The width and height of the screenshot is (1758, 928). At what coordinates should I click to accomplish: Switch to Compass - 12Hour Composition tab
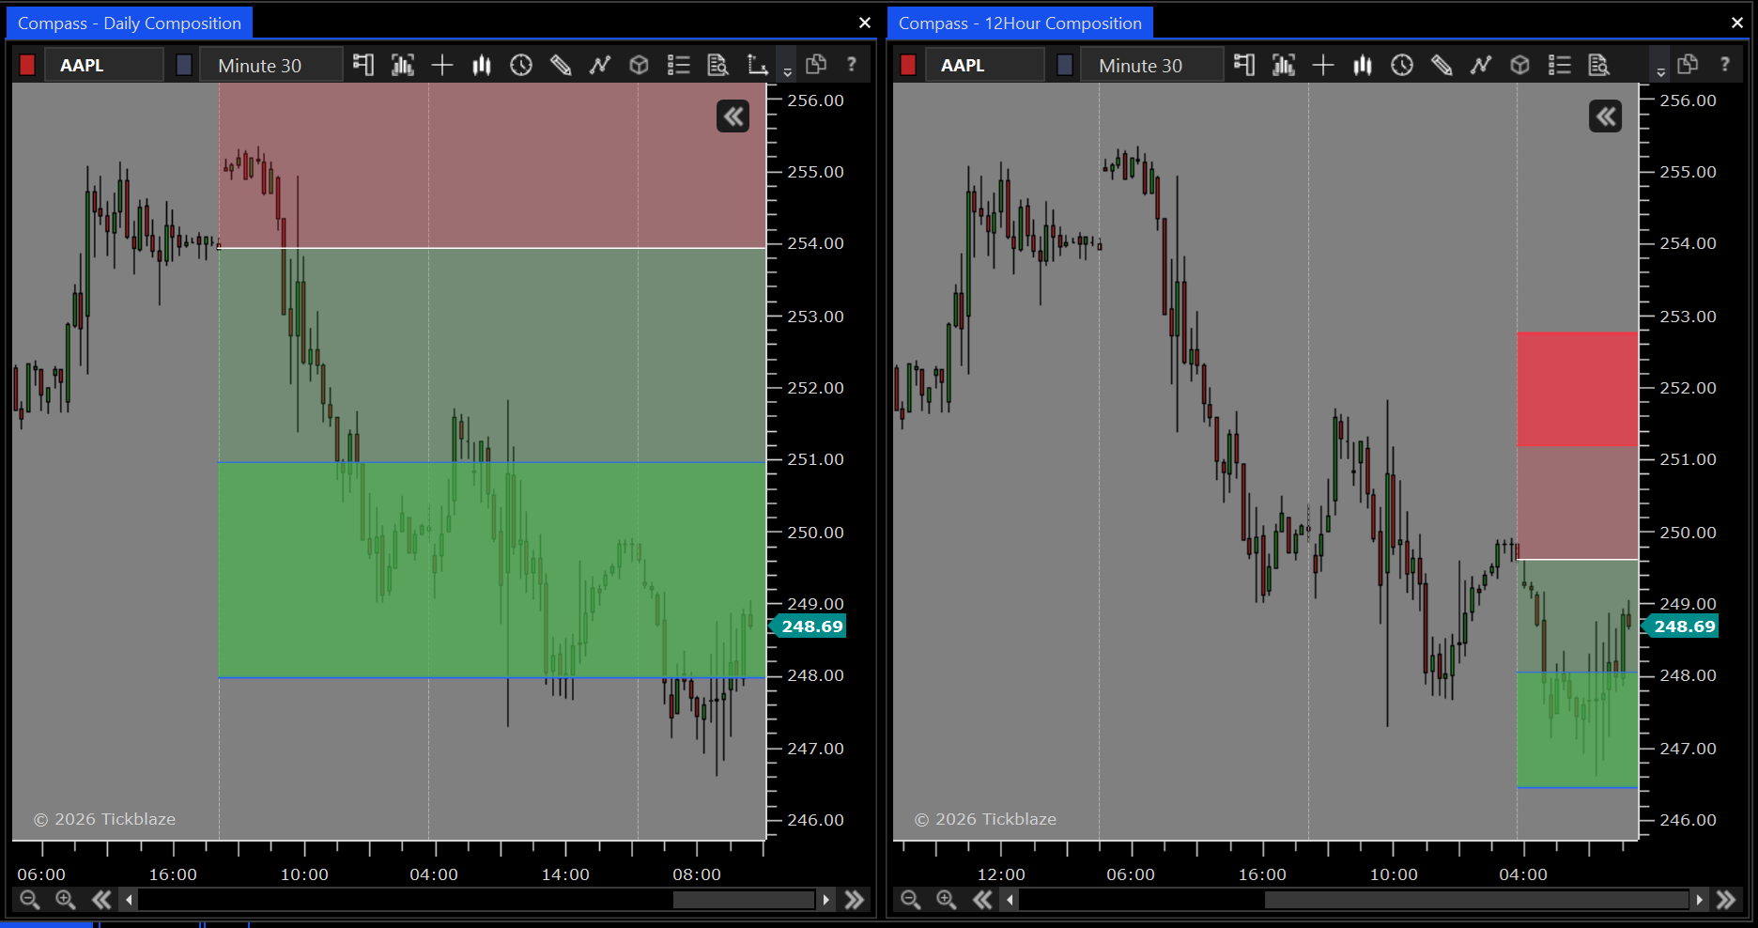1020,23
